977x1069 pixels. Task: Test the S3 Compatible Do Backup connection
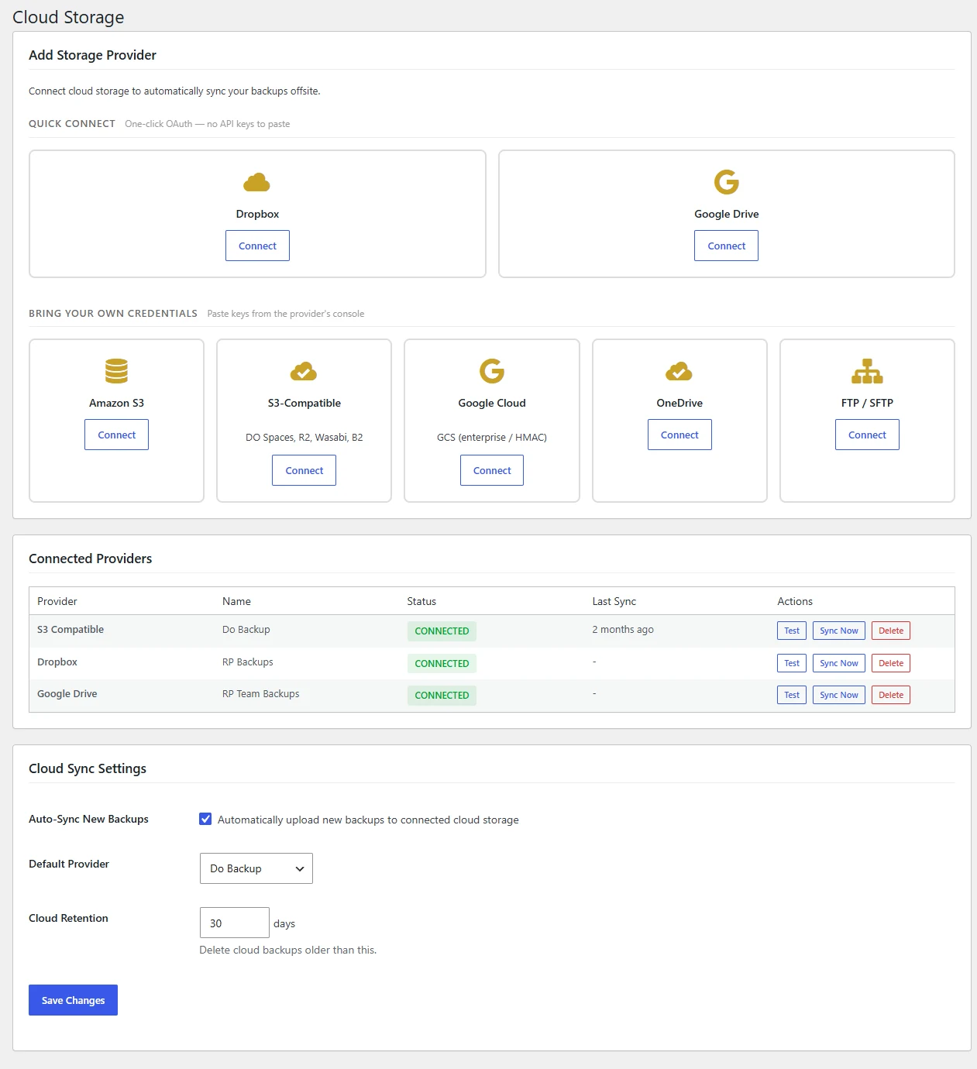[x=792, y=631]
